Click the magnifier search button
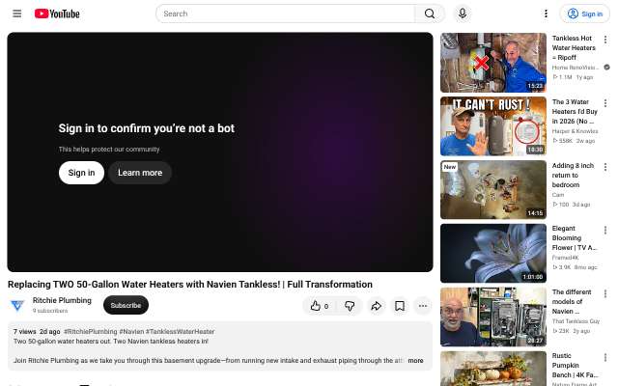The width and height of the screenshot is (618, 386). [x=430, y=14]
